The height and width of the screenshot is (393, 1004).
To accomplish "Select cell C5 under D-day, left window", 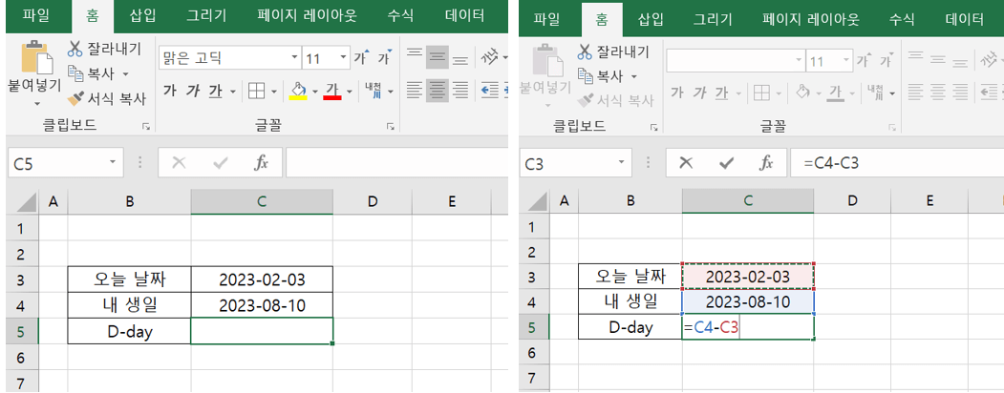I will click(262, 331).
